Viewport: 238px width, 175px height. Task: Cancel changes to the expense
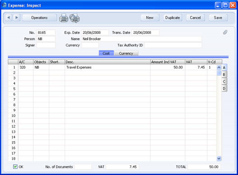195,18
